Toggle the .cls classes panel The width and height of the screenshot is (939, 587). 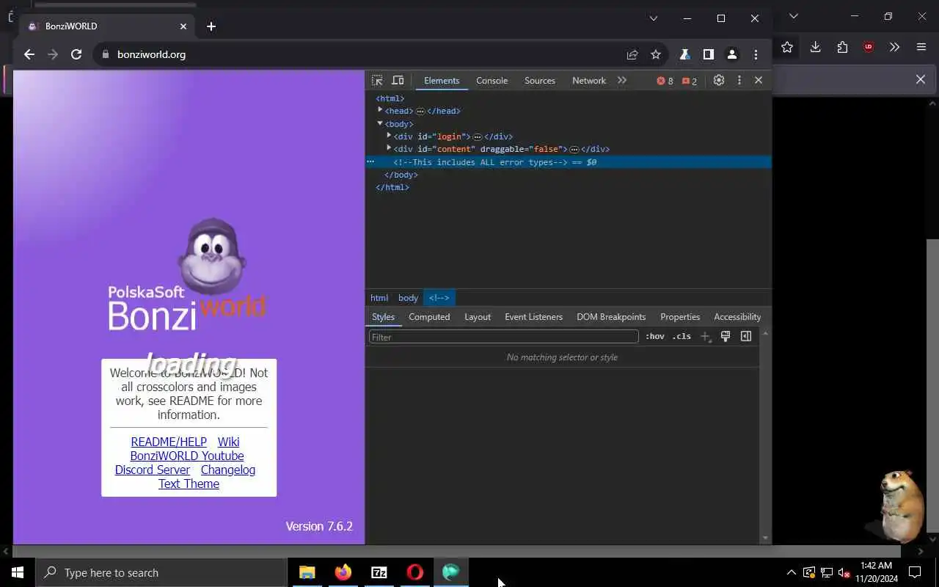682,337
